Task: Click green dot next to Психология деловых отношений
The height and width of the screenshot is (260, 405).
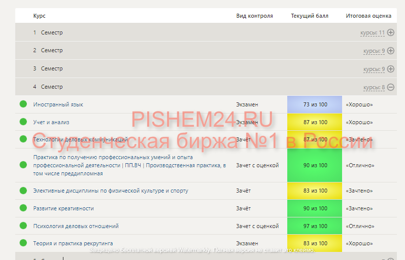Action: tap(23, 226)
